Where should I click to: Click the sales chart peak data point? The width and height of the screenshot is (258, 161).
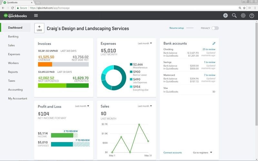(x=139, y=125)
